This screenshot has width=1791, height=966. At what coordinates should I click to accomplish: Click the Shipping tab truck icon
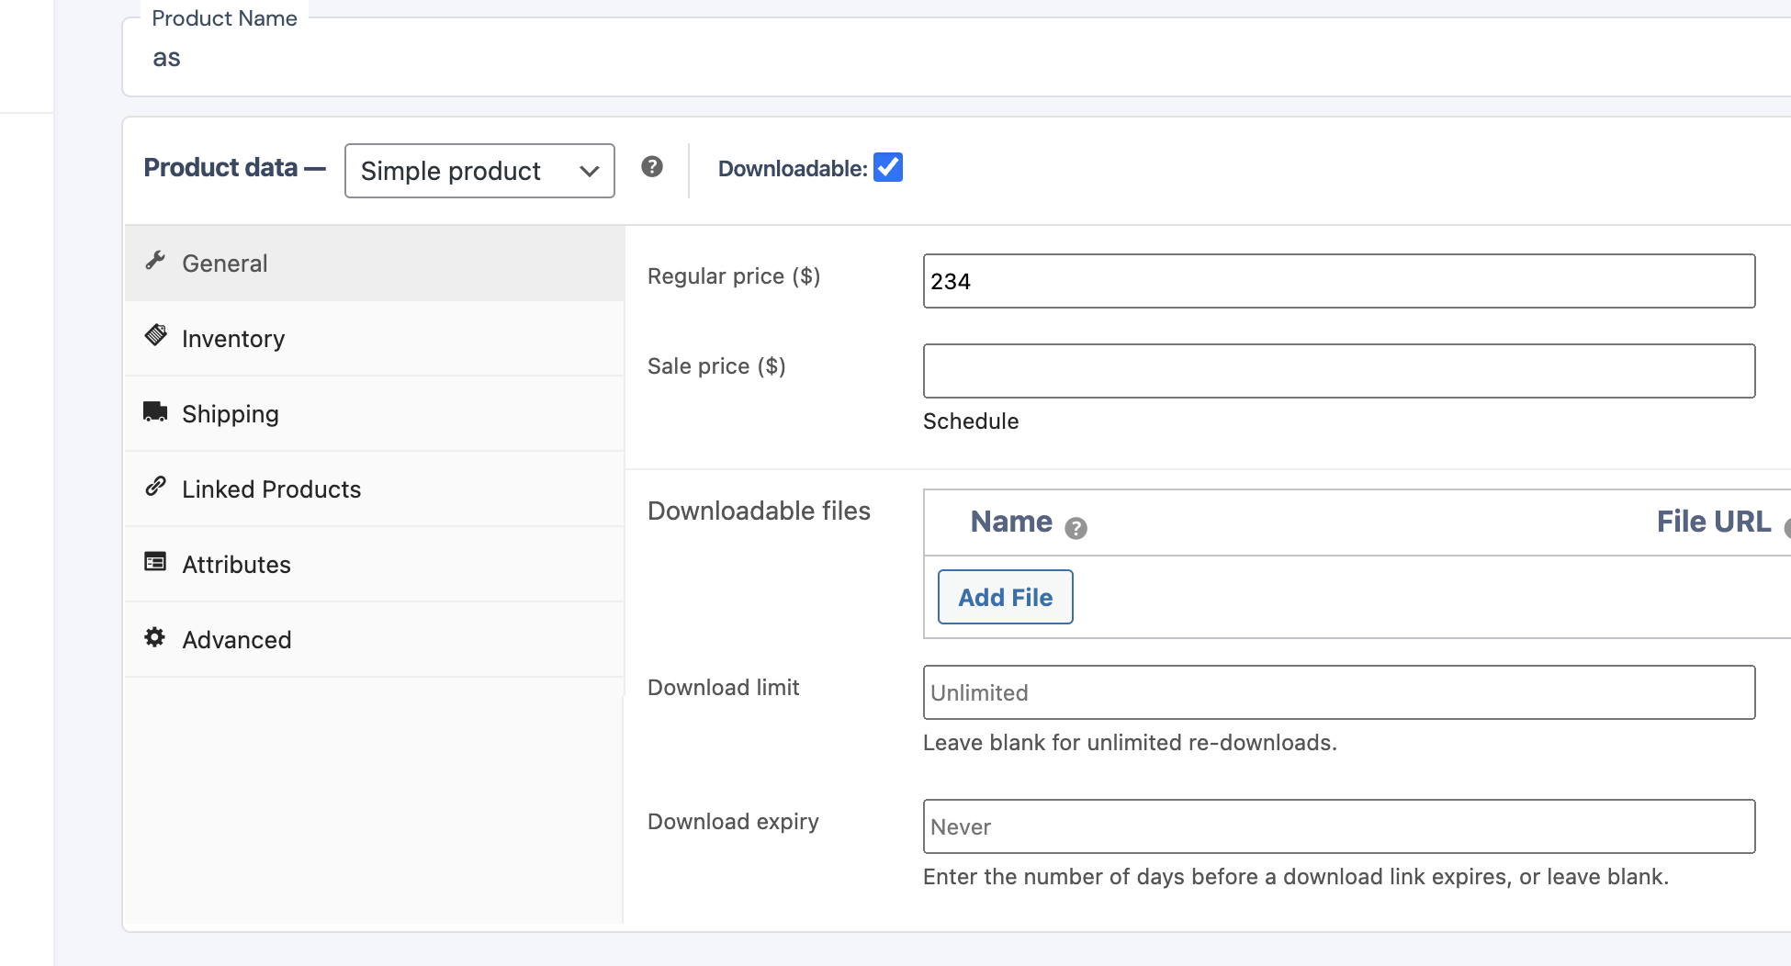(155, 411)
